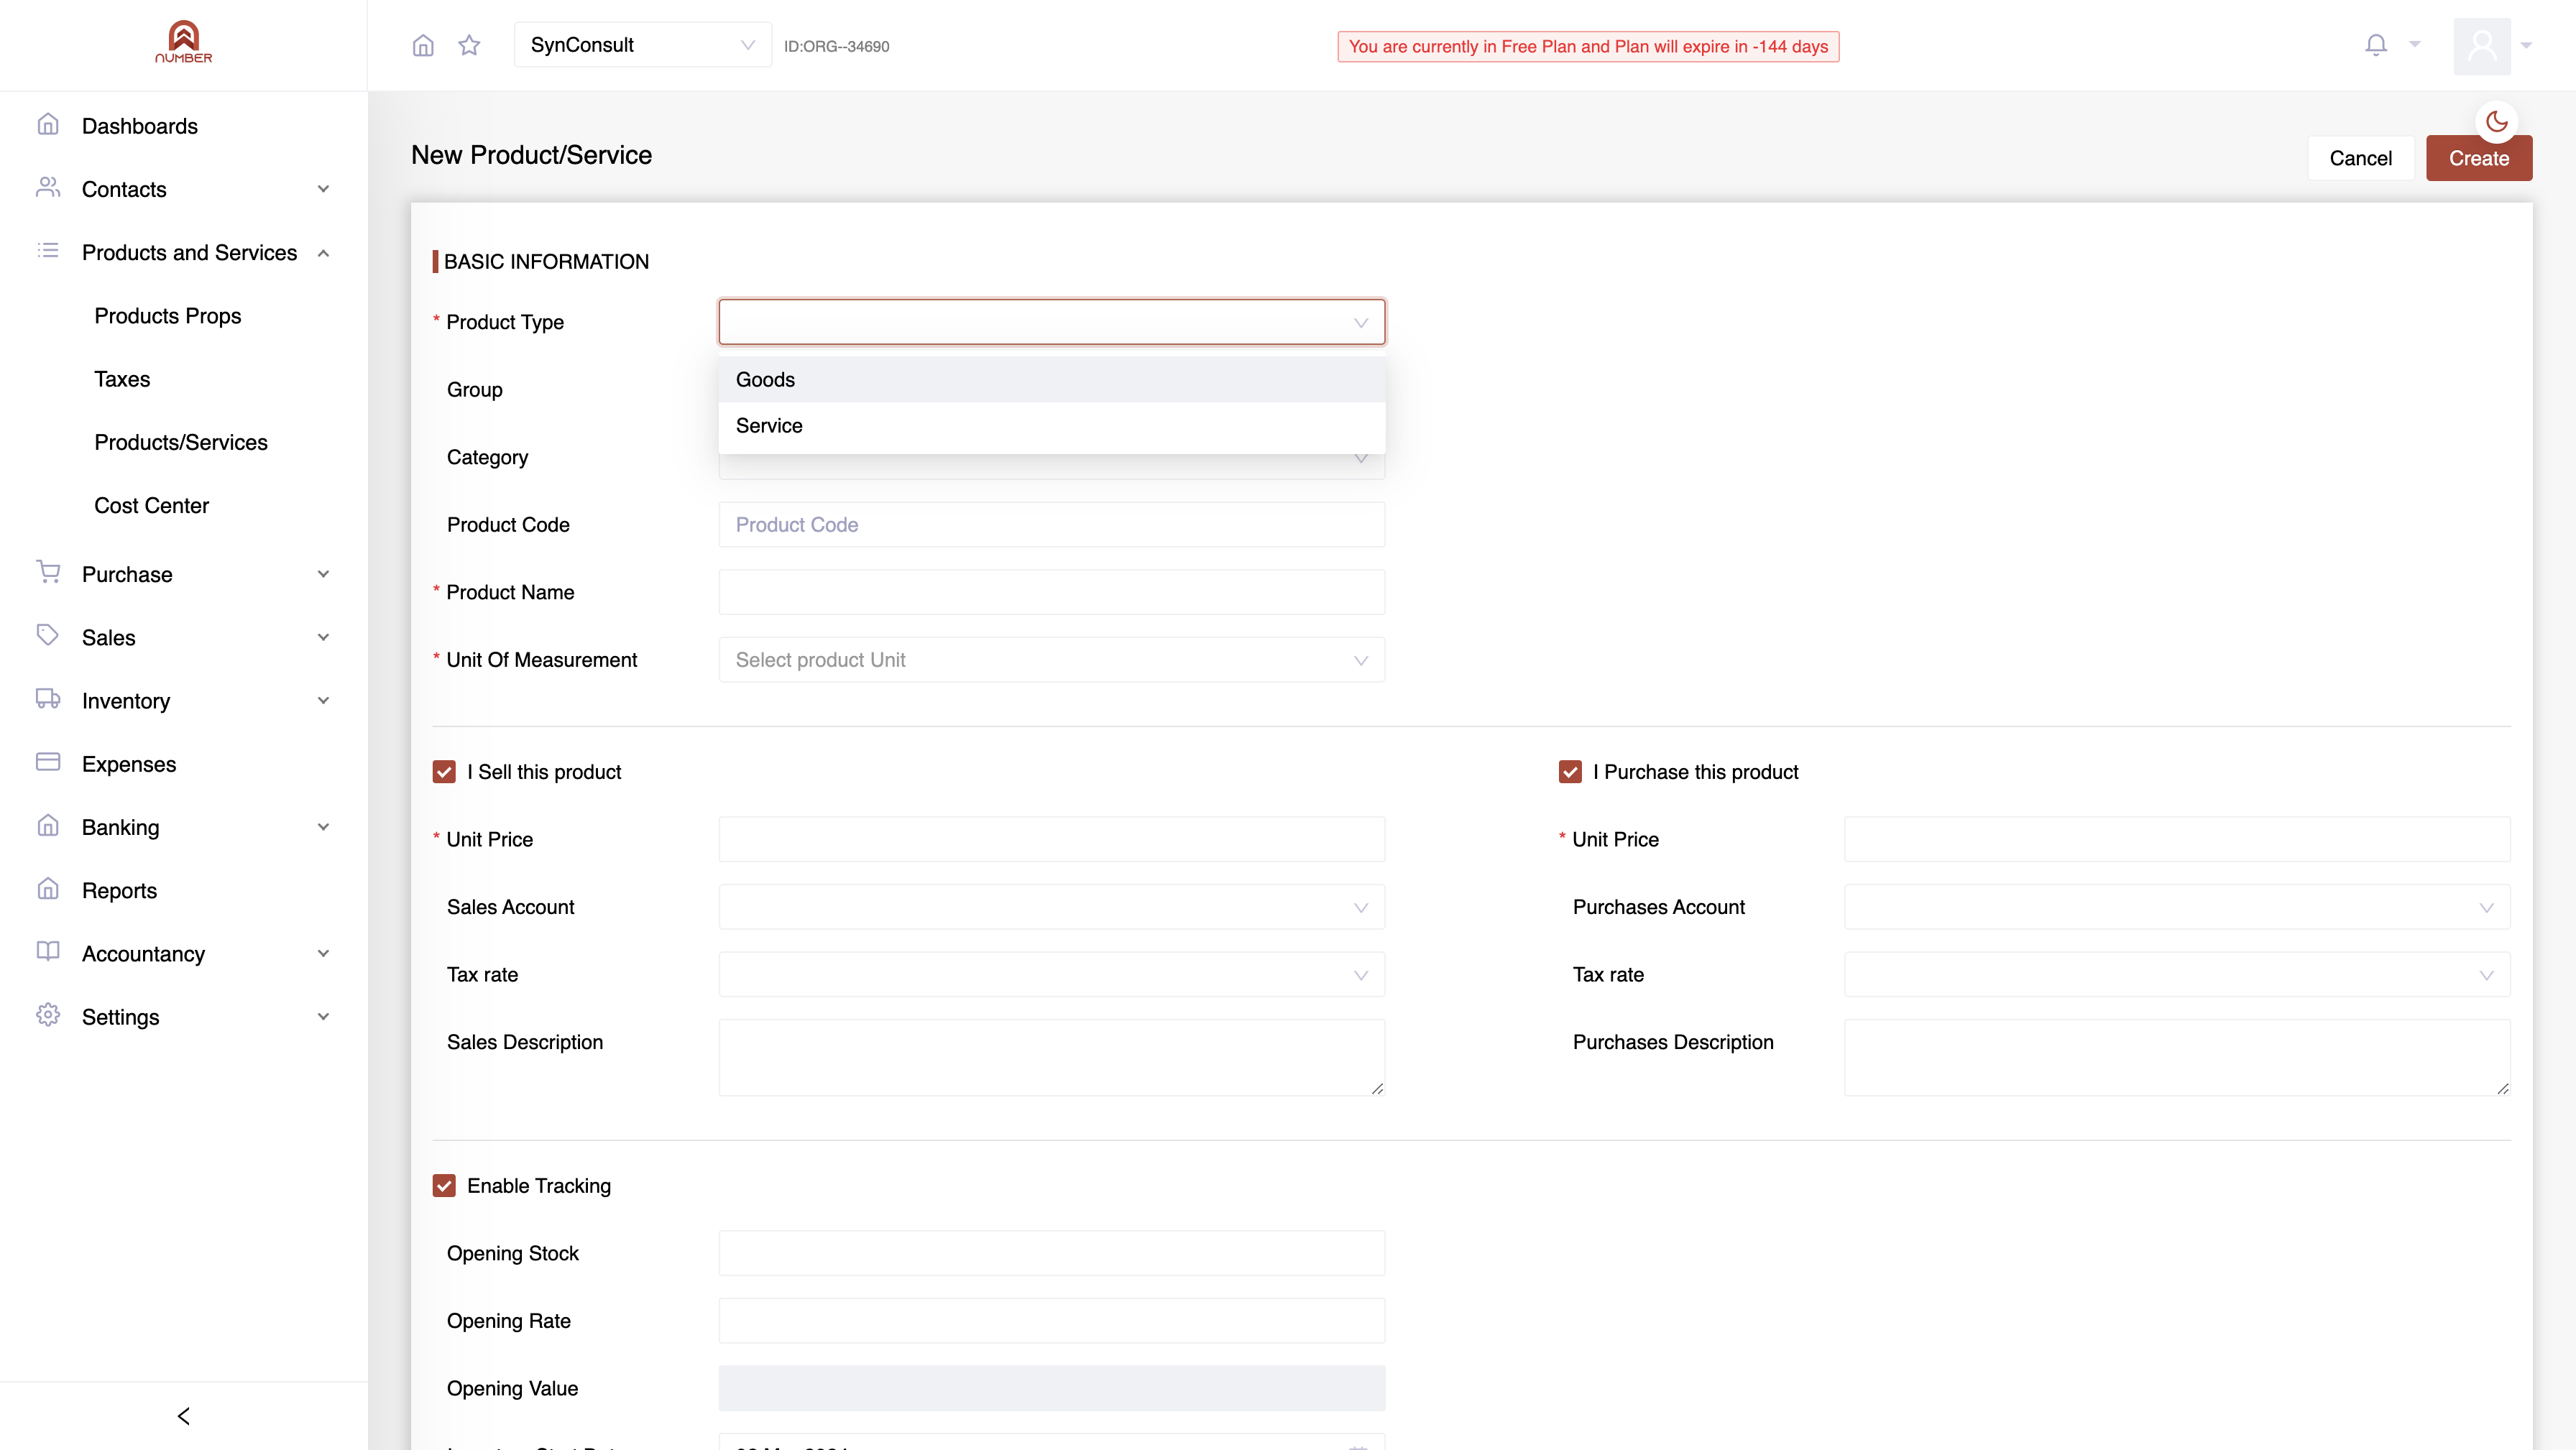Click the Sales Description text area
The width and height of the screenshot is (2576, 1450).
tap(1052, 1058)
